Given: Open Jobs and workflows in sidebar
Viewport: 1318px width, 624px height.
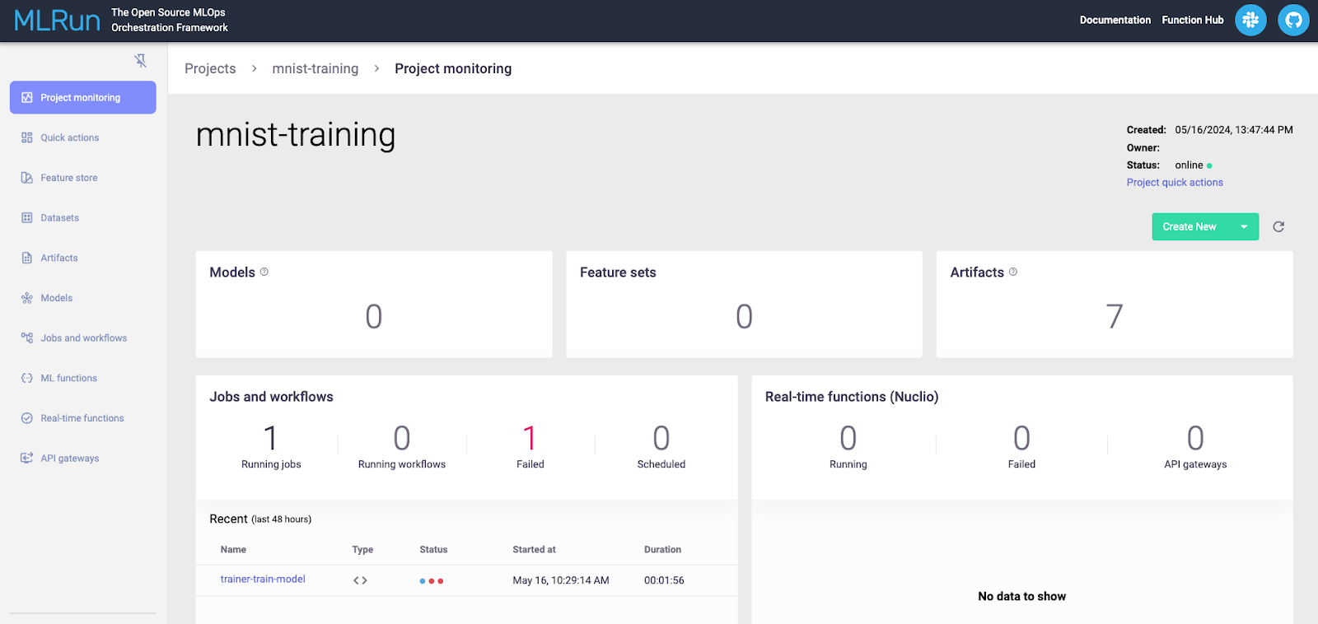Looking at the screenshot, I should 83,338.
